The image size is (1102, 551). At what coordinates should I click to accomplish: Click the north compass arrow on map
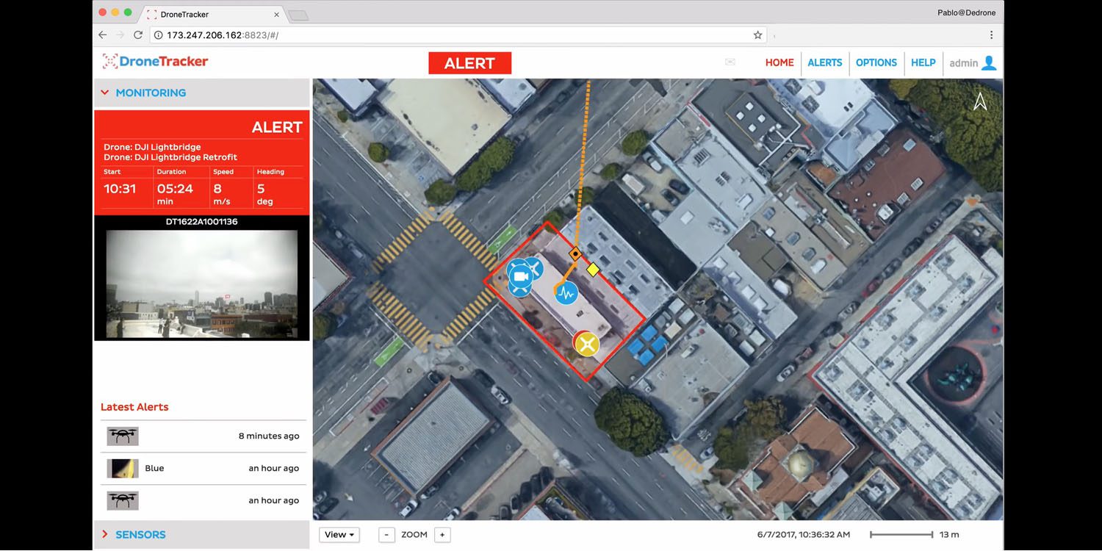click(980, 101)
